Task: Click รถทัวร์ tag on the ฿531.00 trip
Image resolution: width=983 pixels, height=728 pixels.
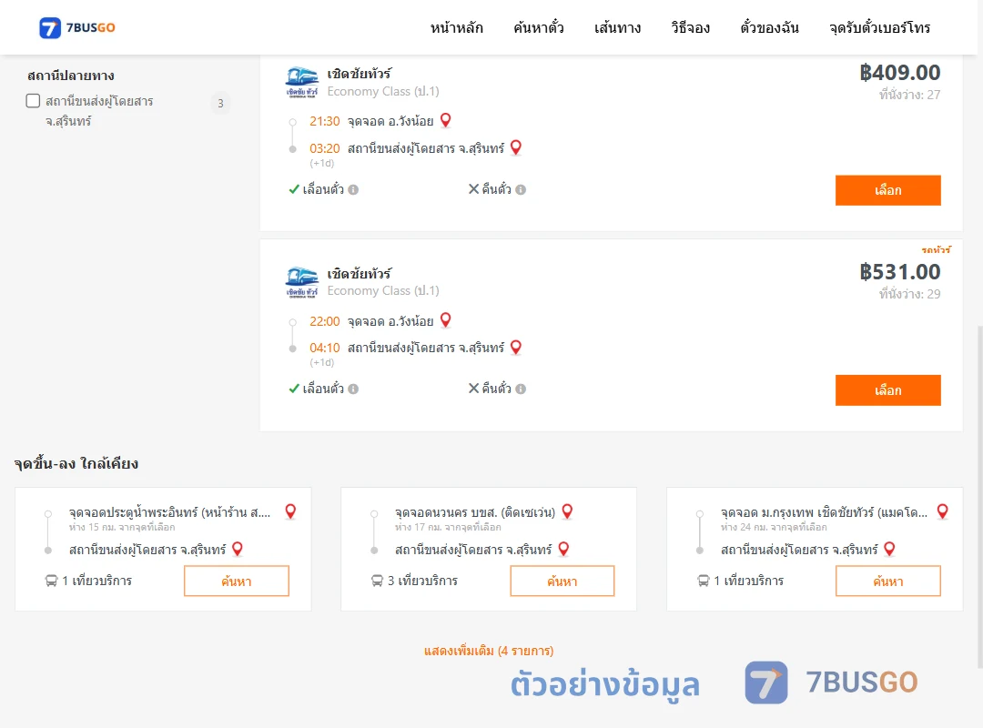Action: tap(936, 249)
